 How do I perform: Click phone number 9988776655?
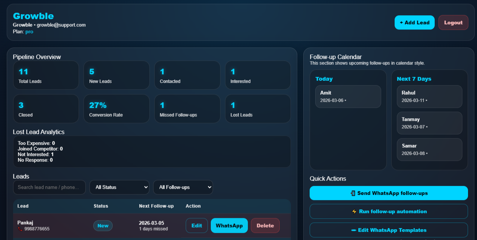coord(37,229)
